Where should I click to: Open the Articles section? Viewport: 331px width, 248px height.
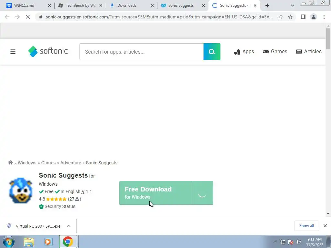click(x=309, y=52)
